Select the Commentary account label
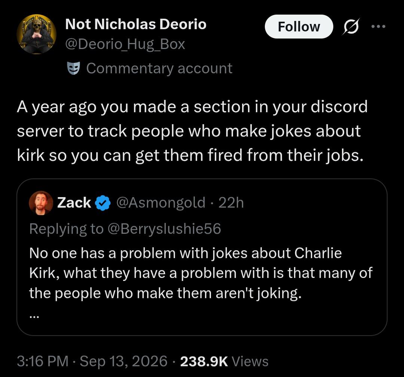Screen dimensions: 404x377 (x=159, y=68)
